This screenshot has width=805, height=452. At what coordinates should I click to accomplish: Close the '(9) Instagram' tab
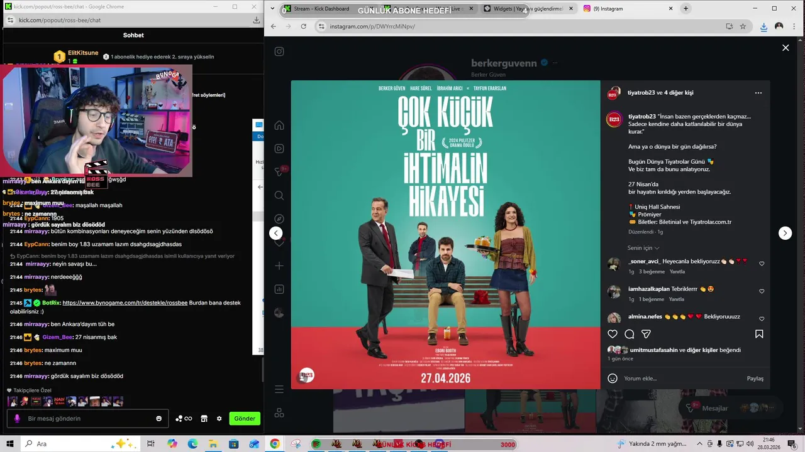(x=670, y=9)
